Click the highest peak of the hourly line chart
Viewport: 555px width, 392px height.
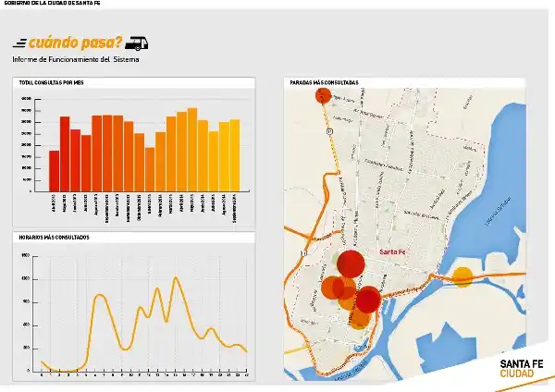(175, 277)
